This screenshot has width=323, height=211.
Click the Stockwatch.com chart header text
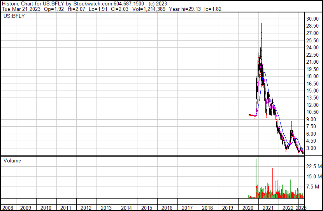(x=84, y=3)
